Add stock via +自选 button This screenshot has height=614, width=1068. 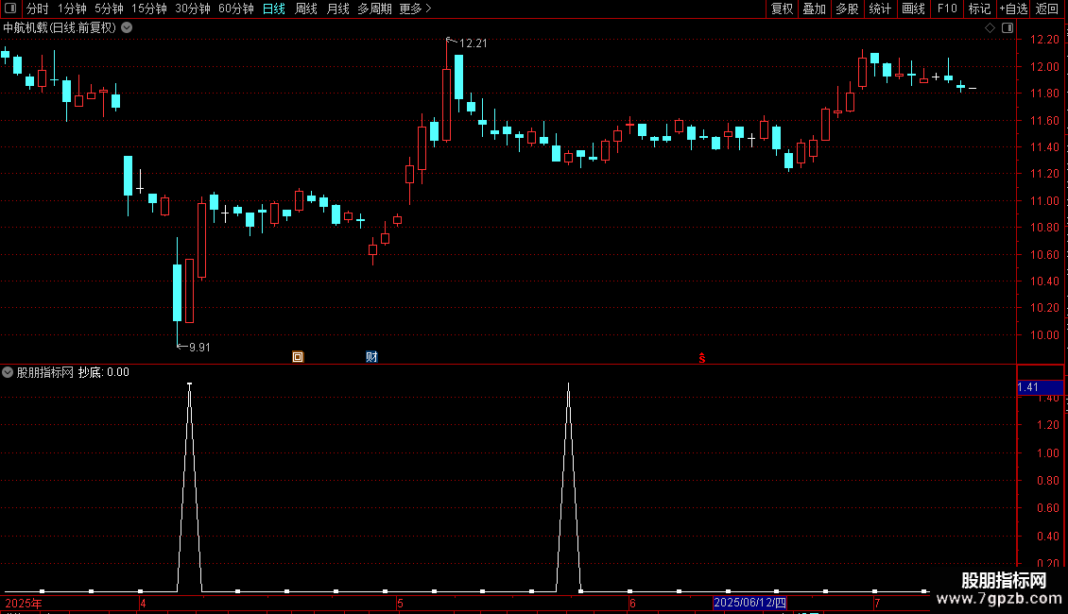1013,9
